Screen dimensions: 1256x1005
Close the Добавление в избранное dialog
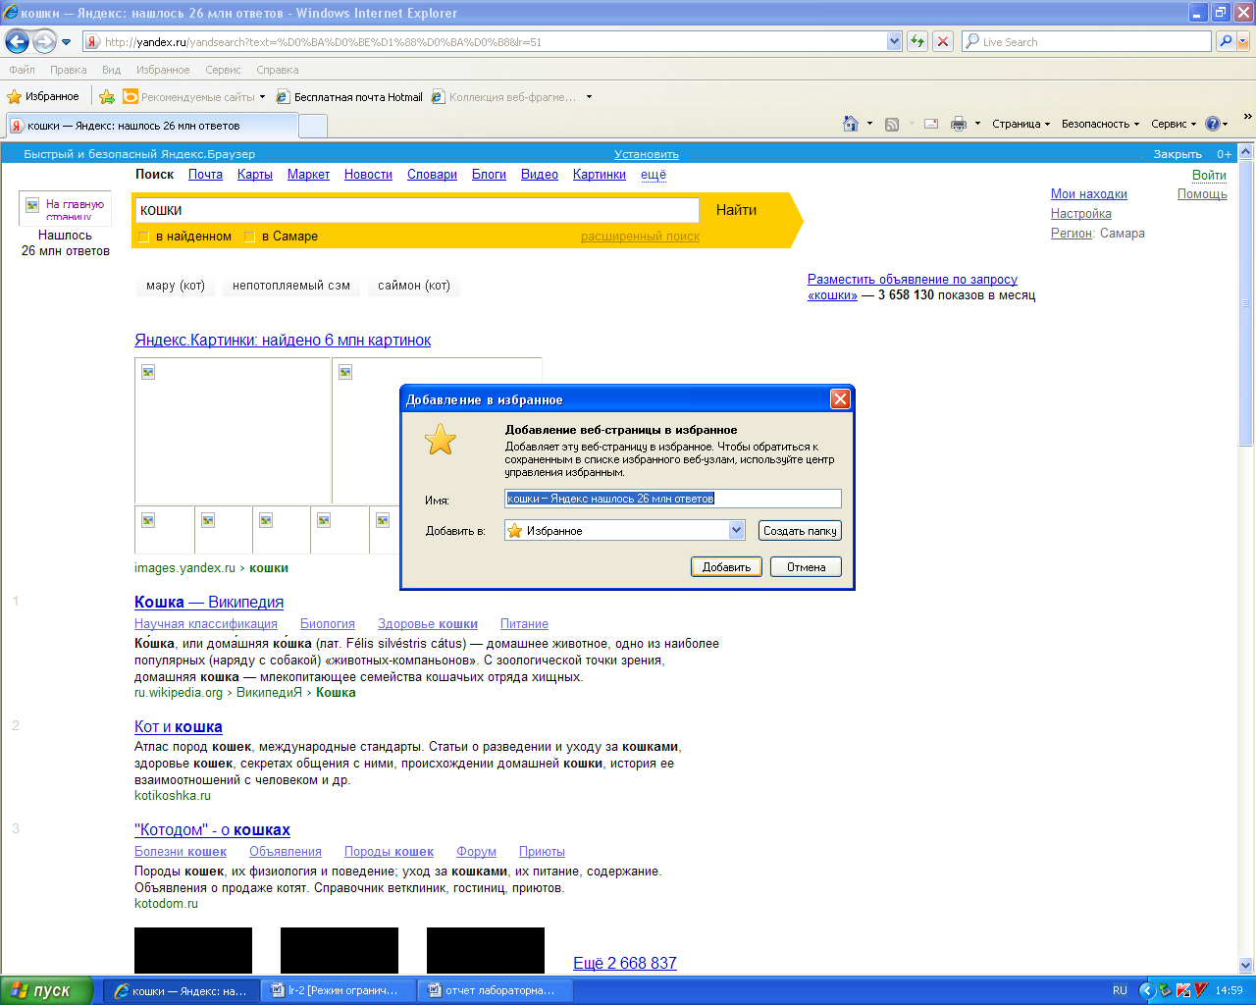tap(840, 398)
